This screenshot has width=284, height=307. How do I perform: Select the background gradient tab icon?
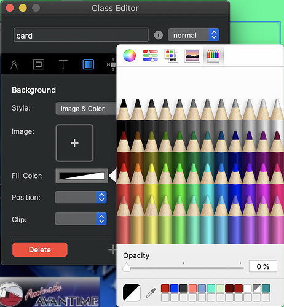[89, 64]
